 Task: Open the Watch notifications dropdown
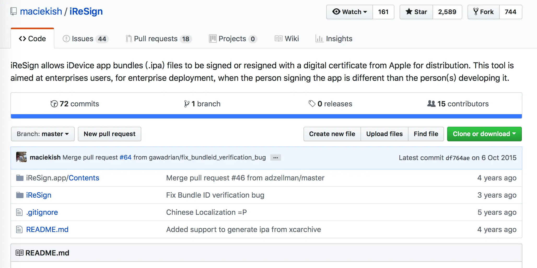349,12
